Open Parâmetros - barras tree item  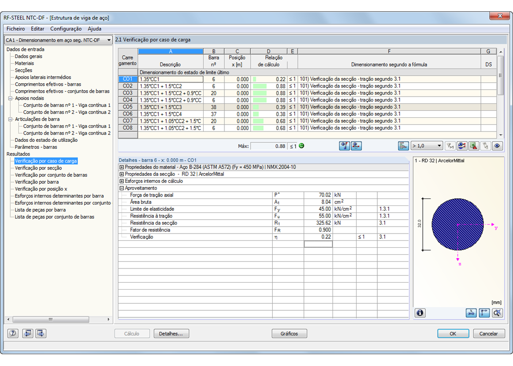pyautogui.click(x=36, y=147)
